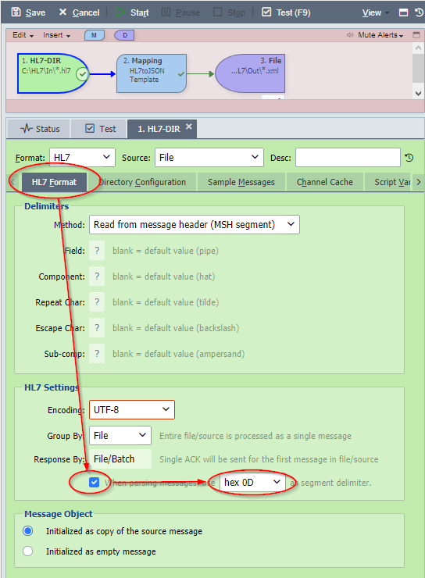Switch to the Sample Messages tab
Screen dimensions: 425x578
(x=241, y=182)
